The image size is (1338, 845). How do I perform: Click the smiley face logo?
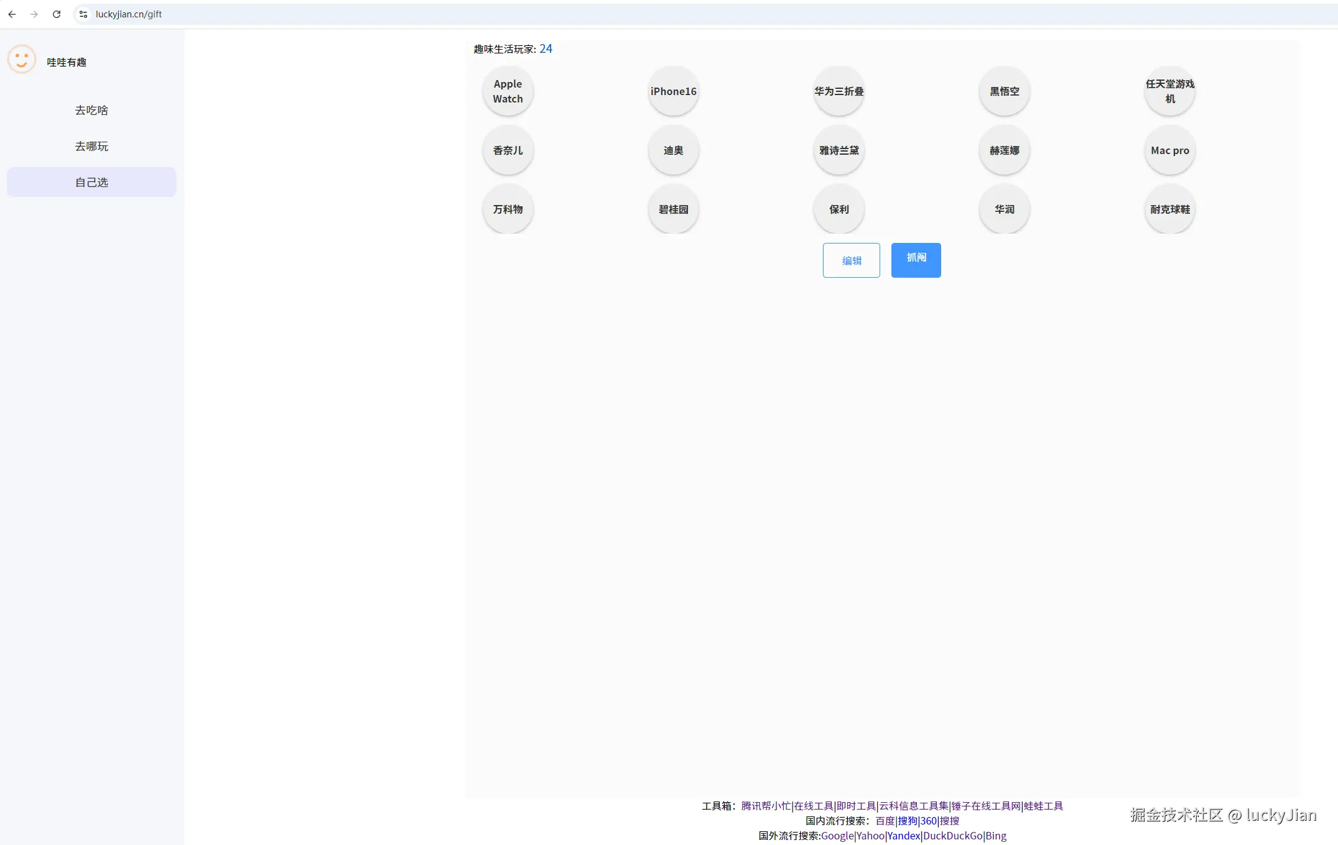[22, 60]
